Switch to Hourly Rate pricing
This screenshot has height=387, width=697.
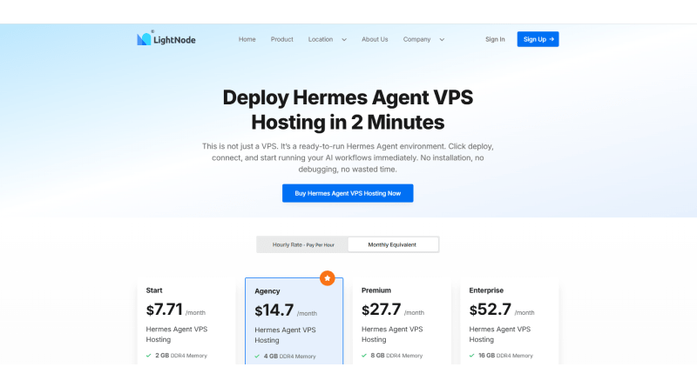pyautogui.click(x=303, y=244)
